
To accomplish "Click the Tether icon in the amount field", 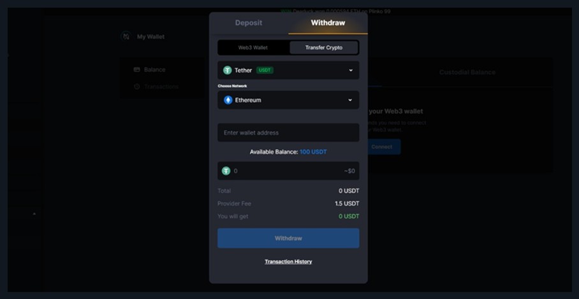I will [x=226, y=171].
